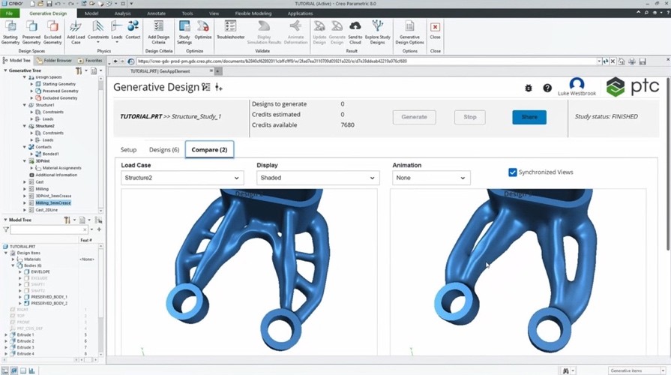Viewport: 671px width, 375px height.
Task: Open the Model ribbon tab
Action: coord(91,13)
